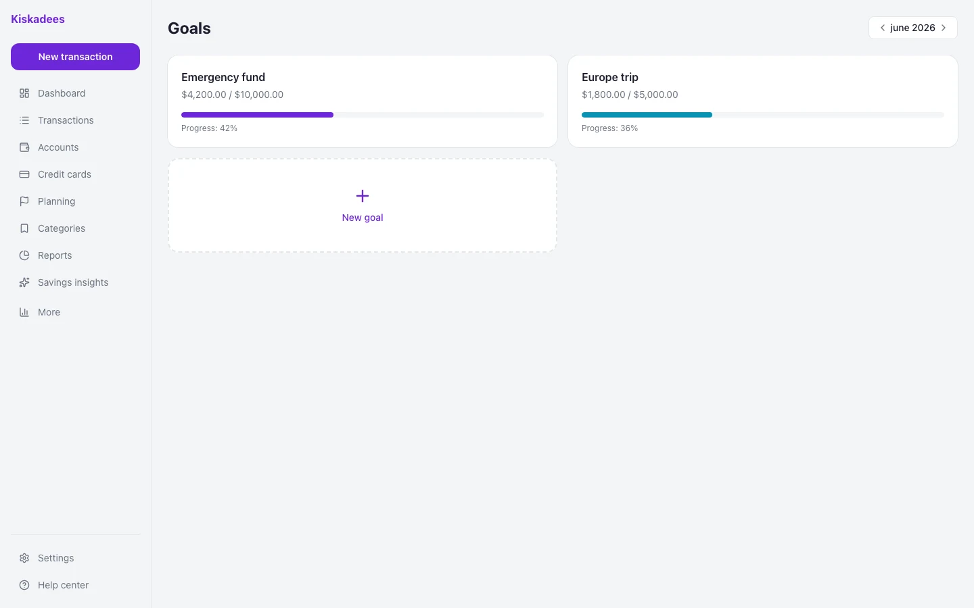Viewport: 974px width, 608px height.
Task: Select Planning in the sidebar
Action: click(x=75, y=201)
